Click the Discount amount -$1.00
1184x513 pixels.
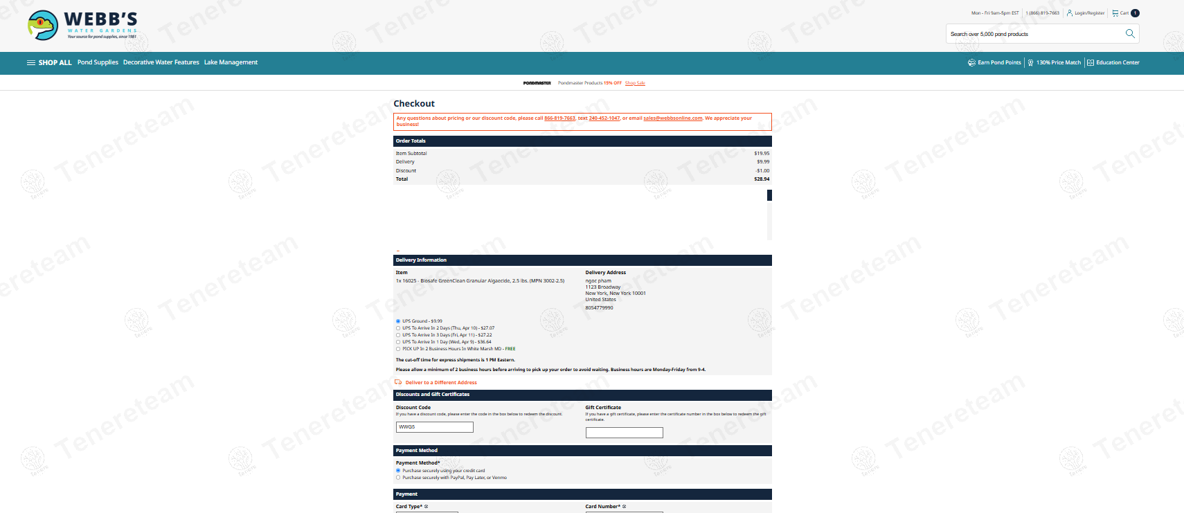coord(762,170)
